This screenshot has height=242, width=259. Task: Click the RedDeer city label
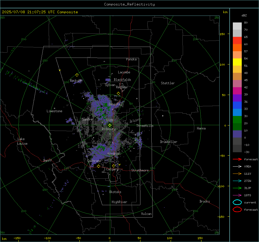(122, 87)
